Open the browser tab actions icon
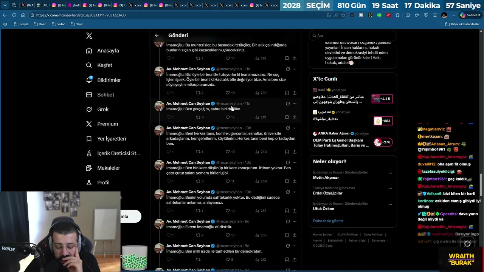 pyautogui.click(x=14, y=5)
